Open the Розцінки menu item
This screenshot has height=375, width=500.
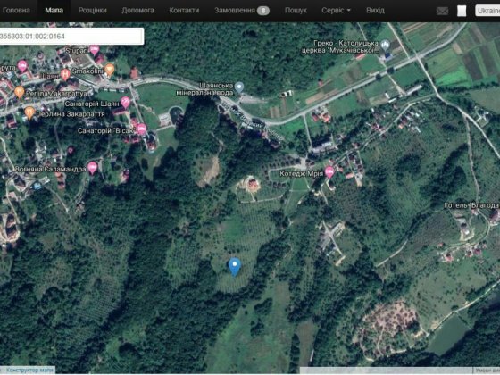pos(93,11)
